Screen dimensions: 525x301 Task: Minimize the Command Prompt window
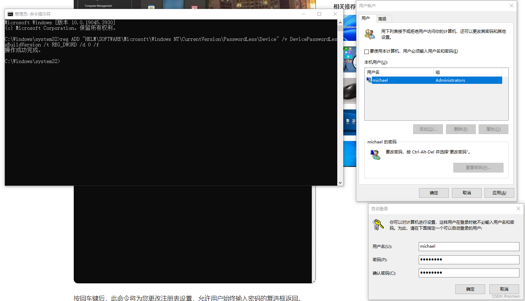click(x=304, y=14)
